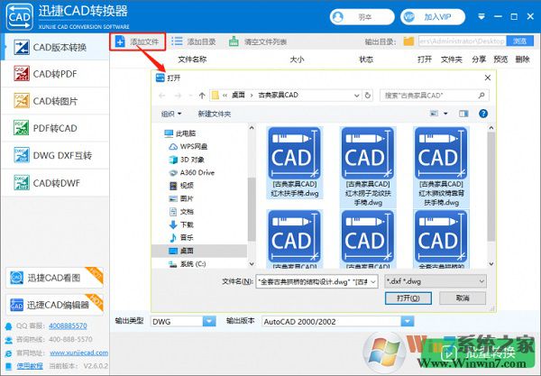Click the output directory folder icon
This screenshot has height=376, width=541.
pyautogui.click(x=408, y=41)
